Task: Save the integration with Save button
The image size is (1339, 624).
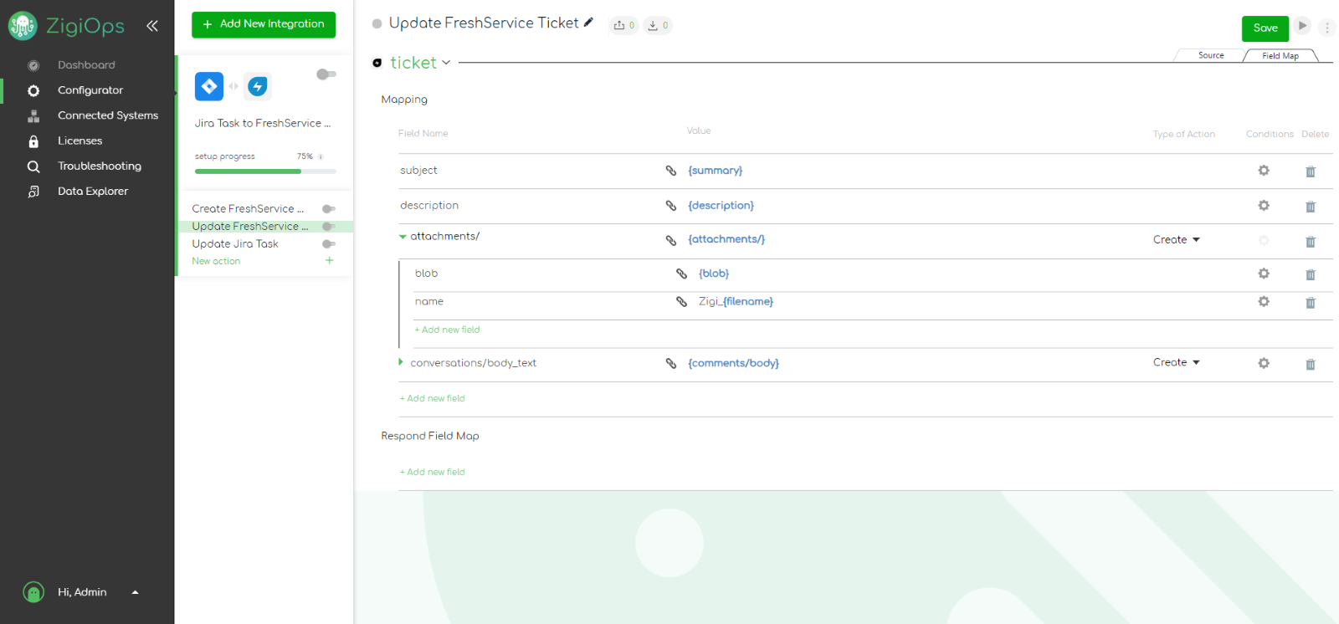Action: point(1265,28)
